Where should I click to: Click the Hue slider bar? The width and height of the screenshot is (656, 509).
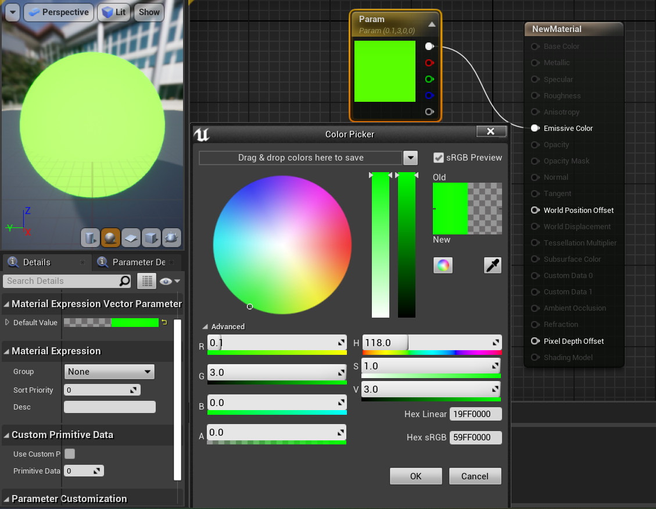[431, 352]
